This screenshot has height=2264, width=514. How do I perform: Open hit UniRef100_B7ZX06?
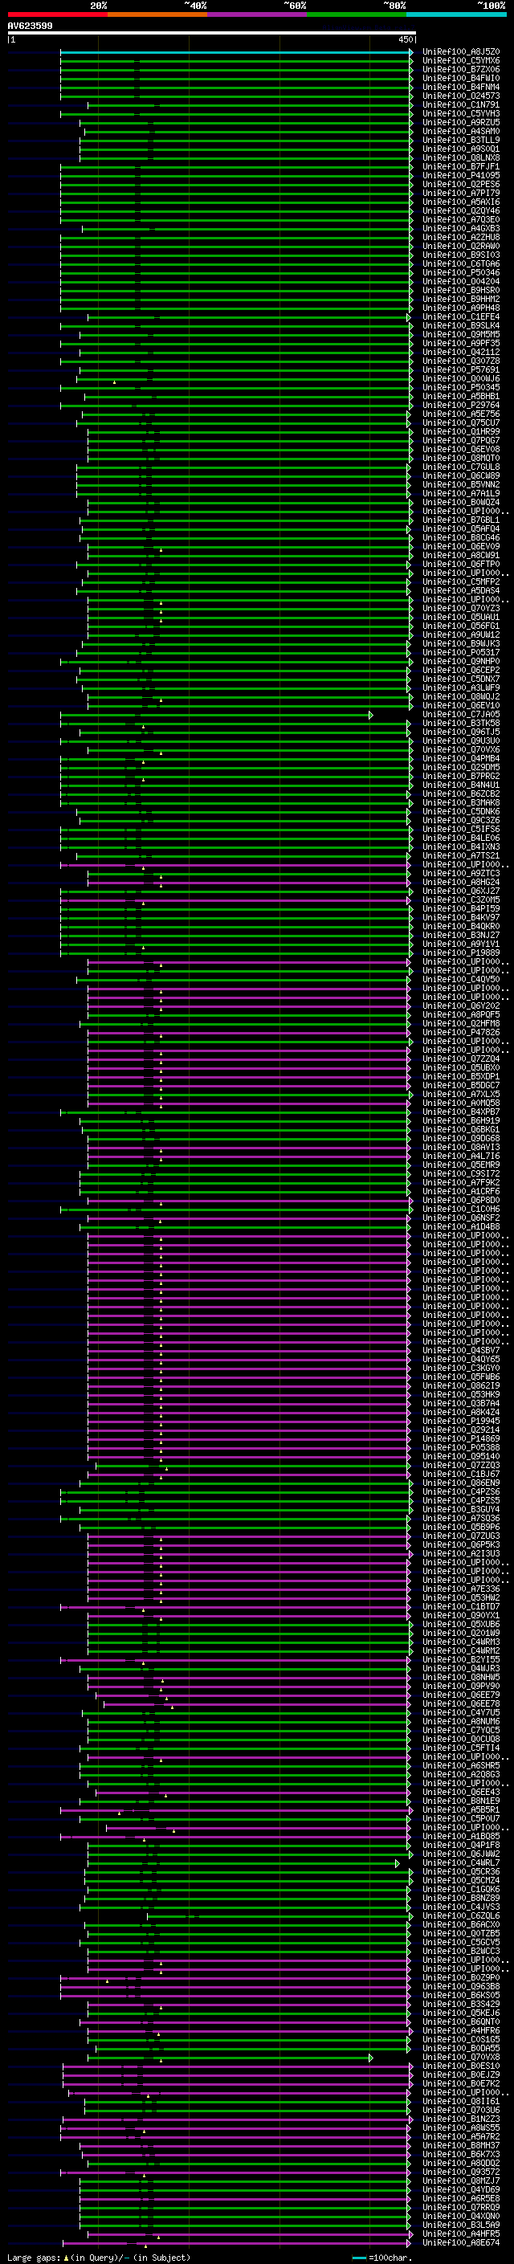461,69
